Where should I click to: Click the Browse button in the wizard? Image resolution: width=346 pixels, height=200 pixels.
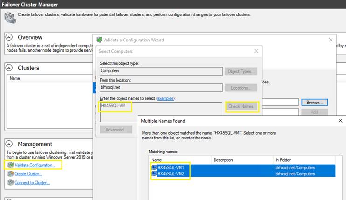pos(314,102)
